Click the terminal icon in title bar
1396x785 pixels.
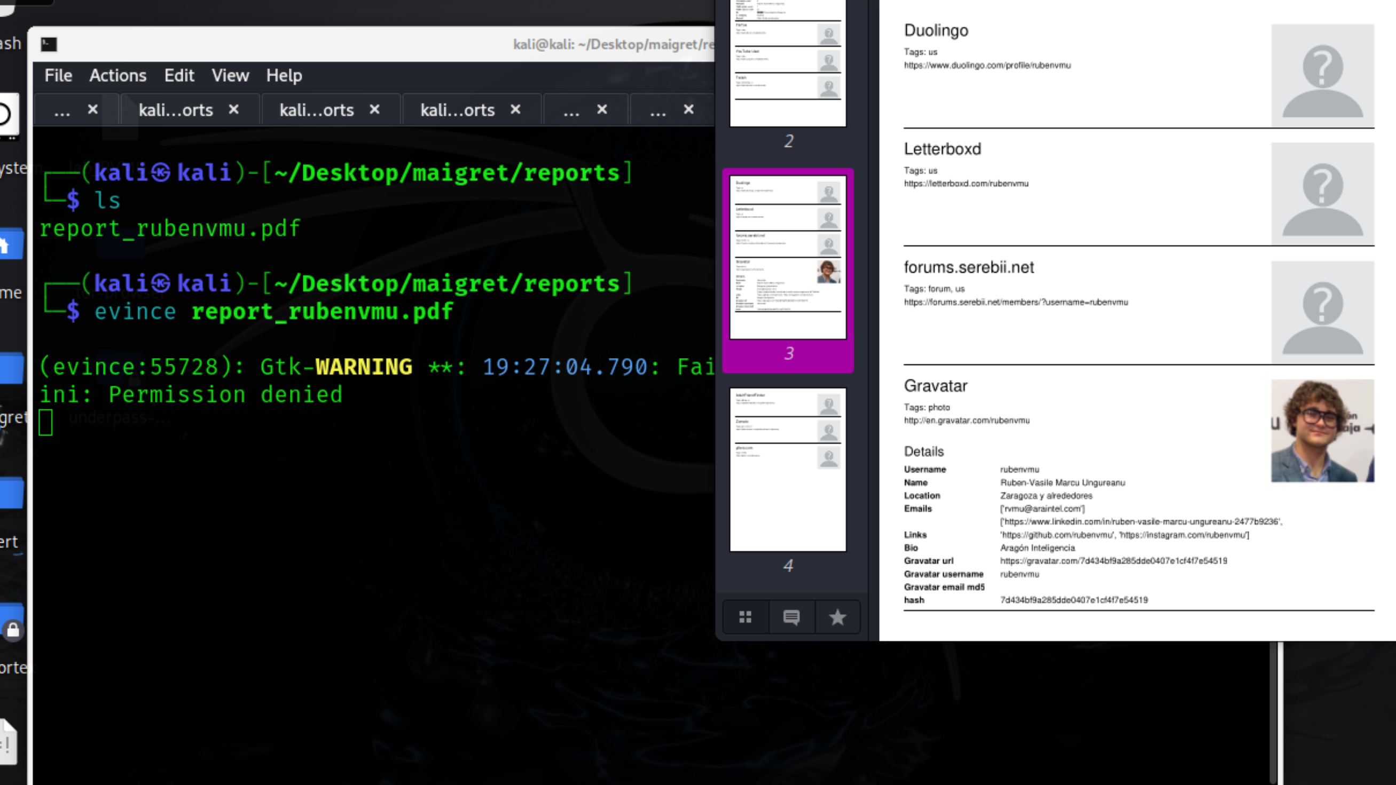pos(49,44)
